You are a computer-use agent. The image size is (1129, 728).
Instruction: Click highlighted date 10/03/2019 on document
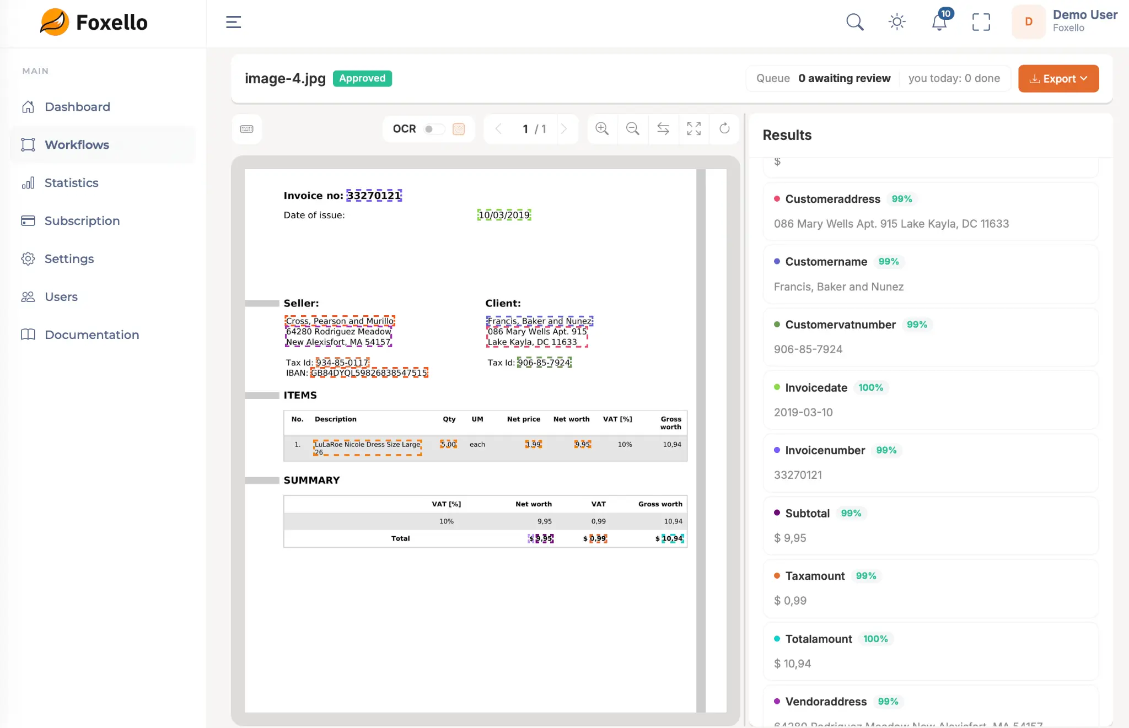[x=504, y=215]
